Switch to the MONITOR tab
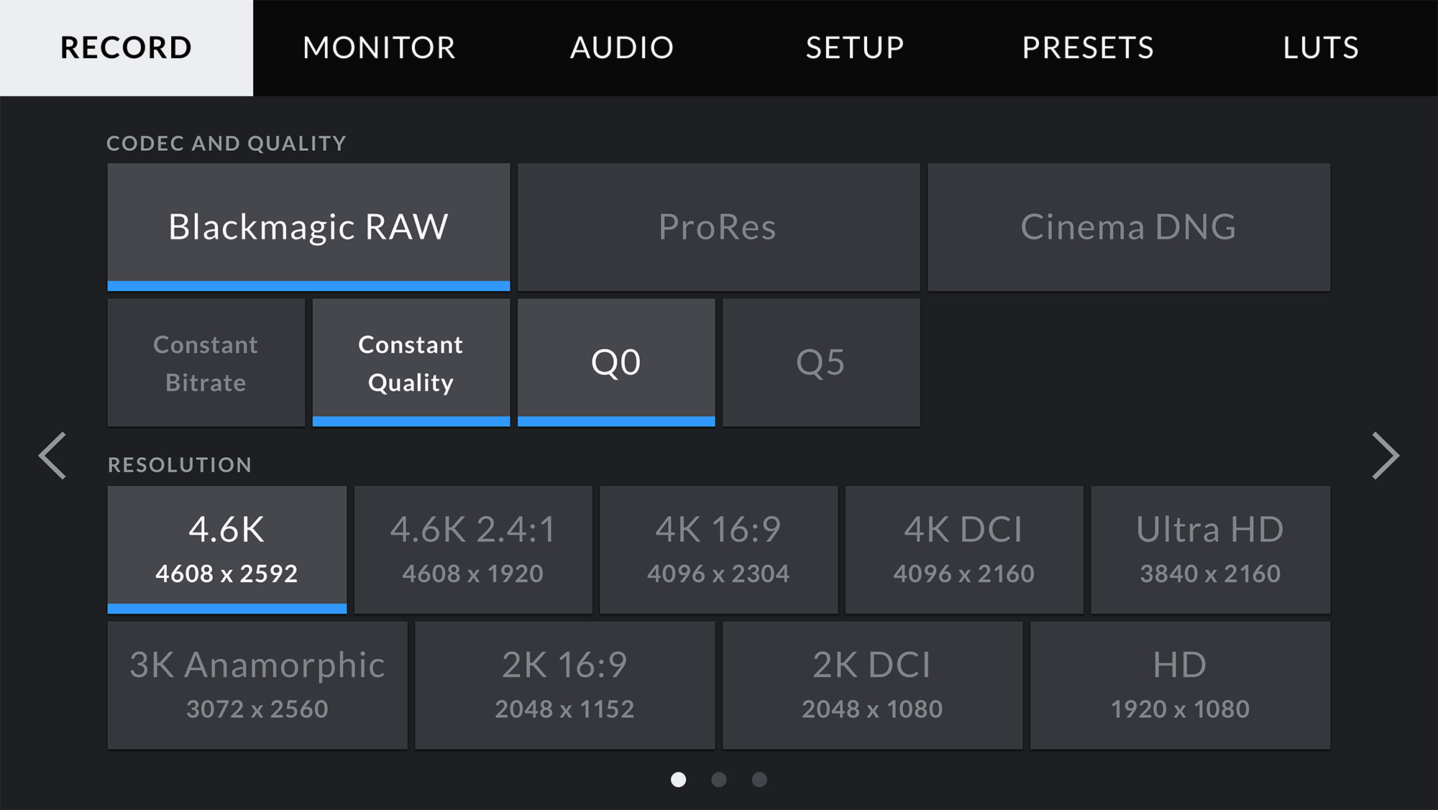The height and width of the screenshot is (810, 1438). click(380, 47)
